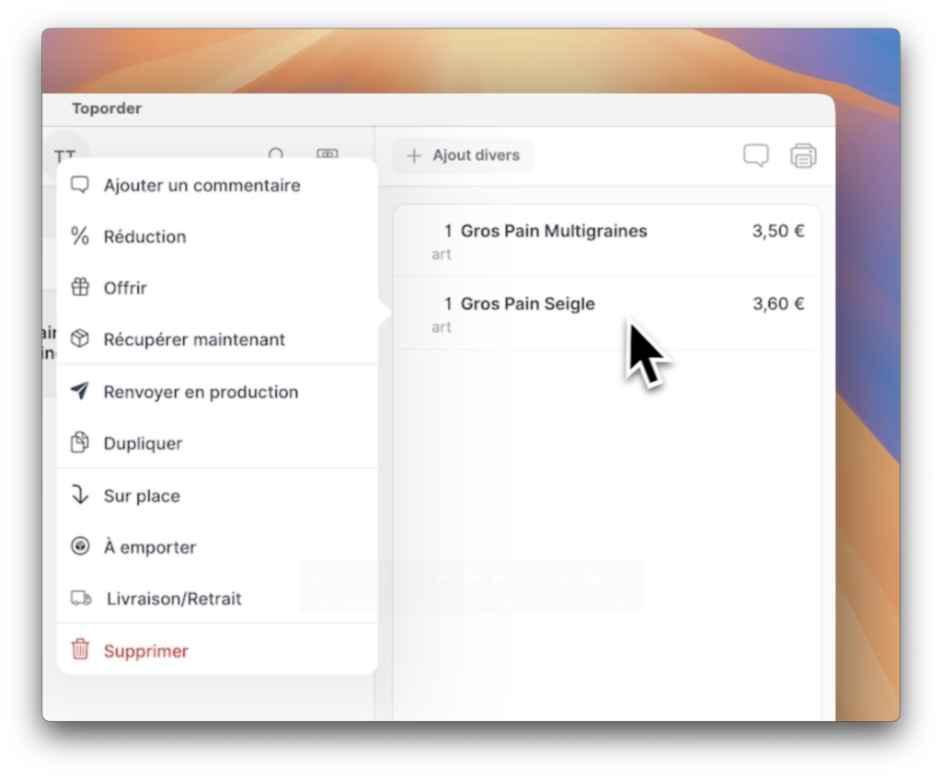Viewport: 942px width, 777px height.
Task: Select Renvoyer en production
Action: pyautogui.click(x=201, y=392)
